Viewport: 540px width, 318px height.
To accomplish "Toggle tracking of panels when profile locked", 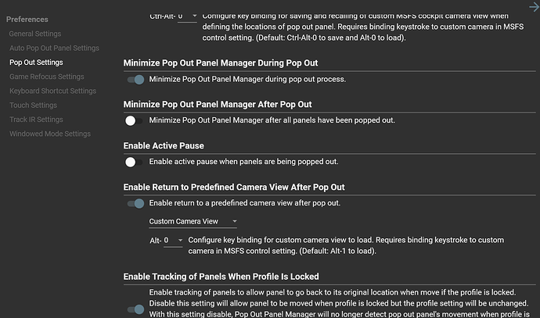I will tap(135, 309).
